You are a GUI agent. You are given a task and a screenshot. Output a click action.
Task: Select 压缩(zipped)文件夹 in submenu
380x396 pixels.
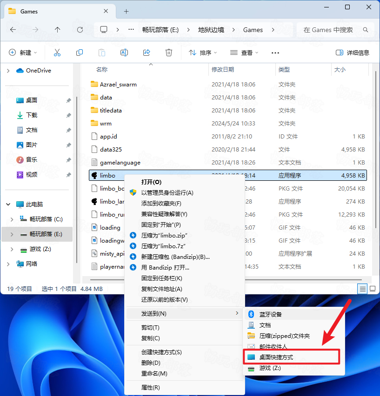tap(285, 336)
